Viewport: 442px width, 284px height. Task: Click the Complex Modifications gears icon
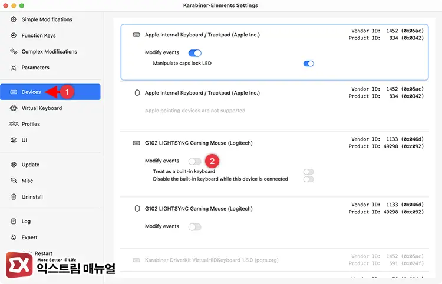14,52
